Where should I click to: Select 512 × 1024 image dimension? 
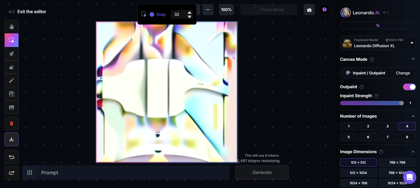tap(358, 173)
